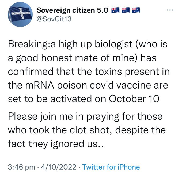Click the last Australian flag emoji
Screen dimensions: 182x176
[x=135, y=10]
